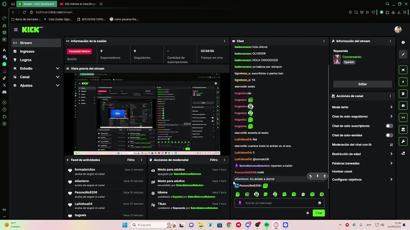Open stream info panel three-dot options
410x230 pixels.
pyautogui.click(x=390, y=41)
